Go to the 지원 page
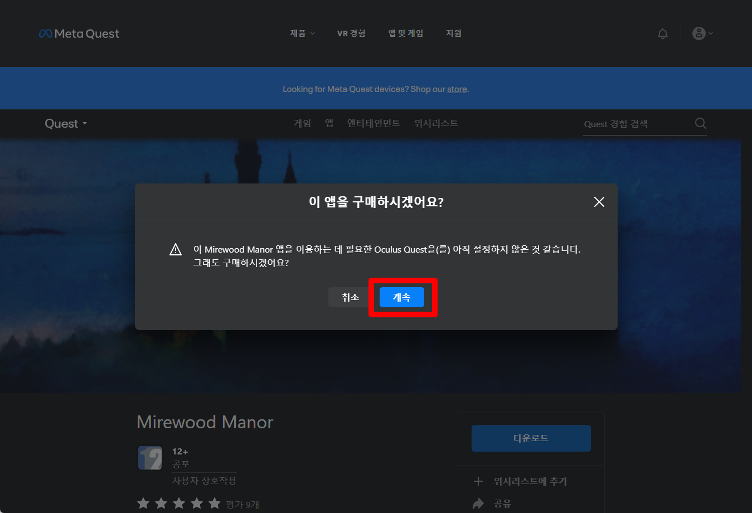This screenshot has width=752, height=513. (454, 33)
